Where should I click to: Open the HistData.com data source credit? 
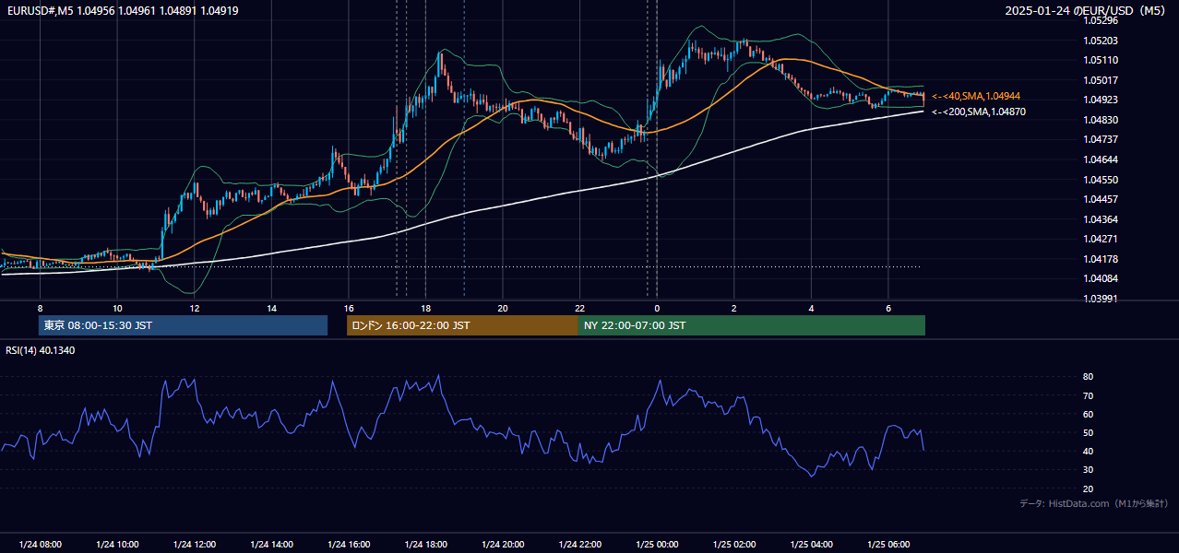pyautogui.click(x=1093, y=503)
